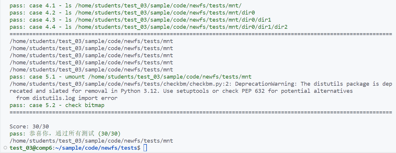Viewport: 396px width, 153px height.
Task: Click the command status circle beside the prompt
Action: (5, 148)
